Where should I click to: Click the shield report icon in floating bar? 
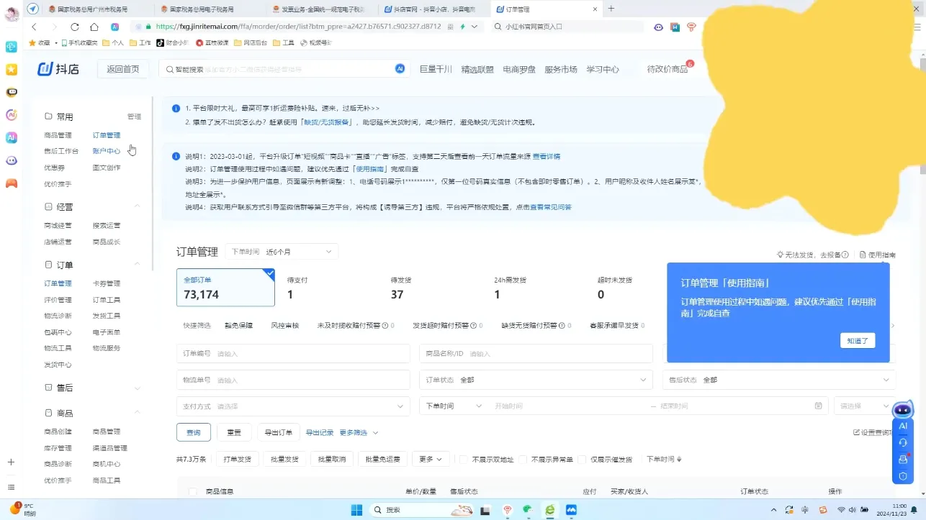(903, 475)
